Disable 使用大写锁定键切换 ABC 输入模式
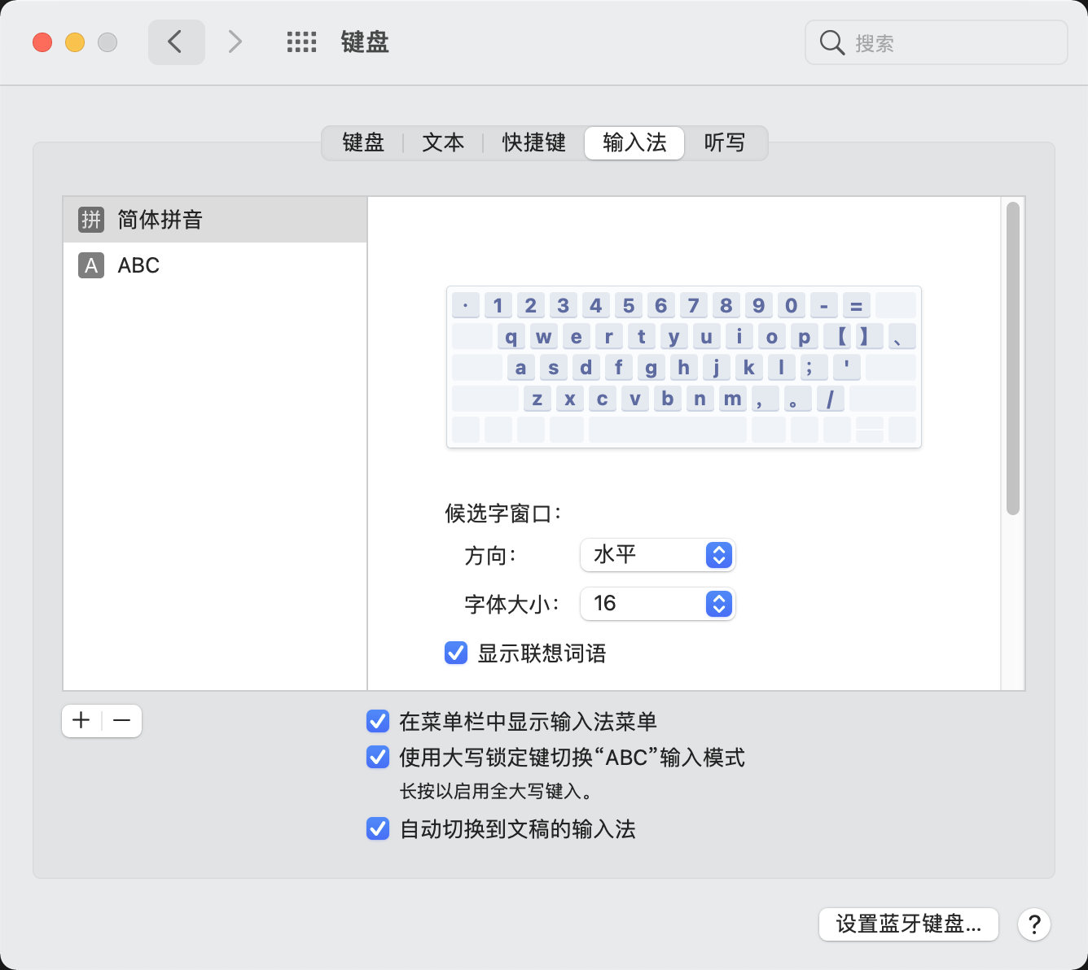 (x=378, y=757)
